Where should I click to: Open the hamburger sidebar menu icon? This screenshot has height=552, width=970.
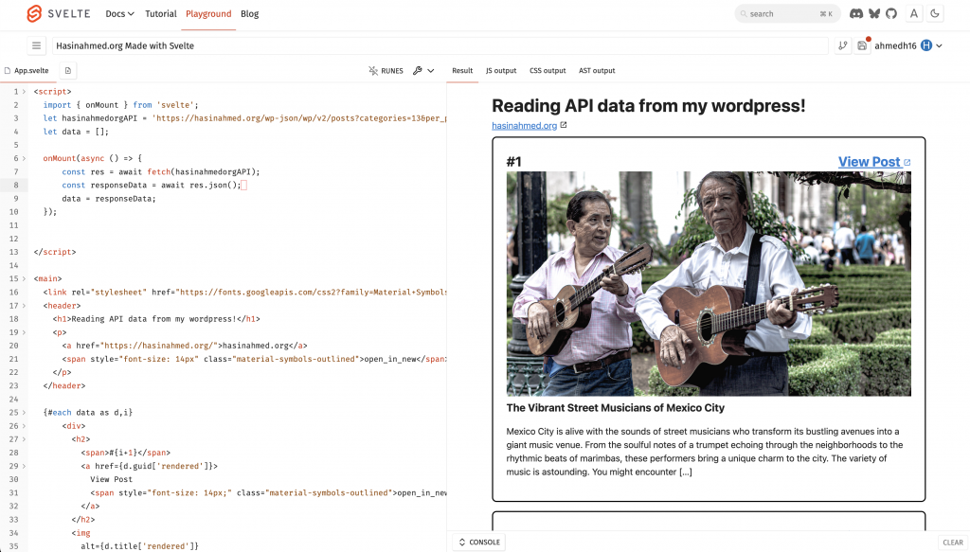tap(37, 45)
